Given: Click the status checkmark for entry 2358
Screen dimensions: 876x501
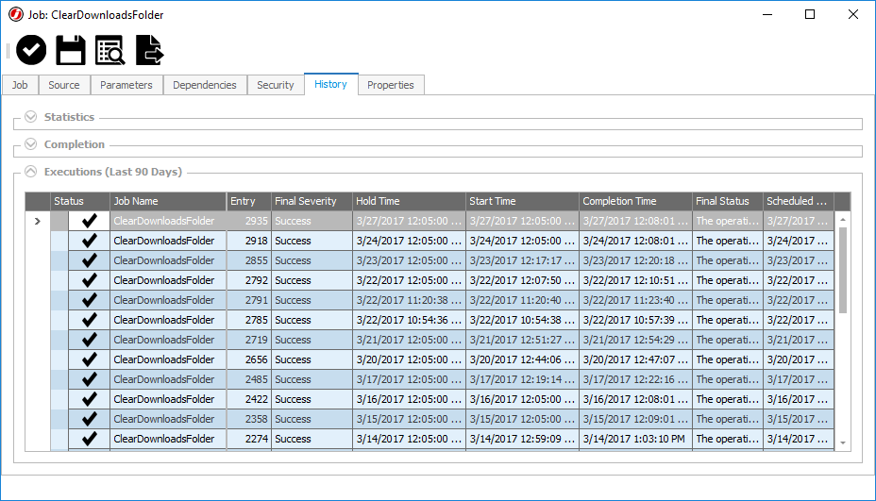Looking at the screenshot, I should (89, 420).
